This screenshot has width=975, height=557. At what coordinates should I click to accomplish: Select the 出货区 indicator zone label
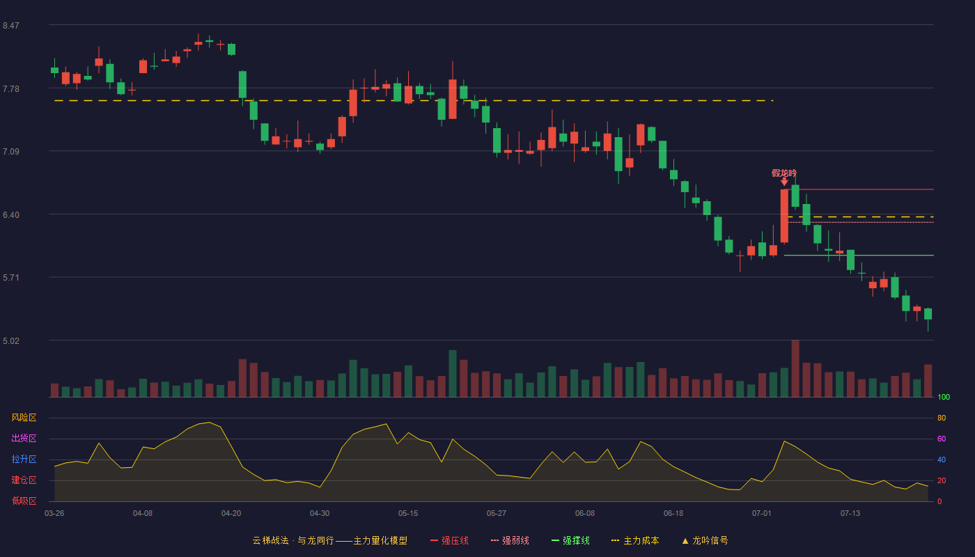tap(24, 439)
